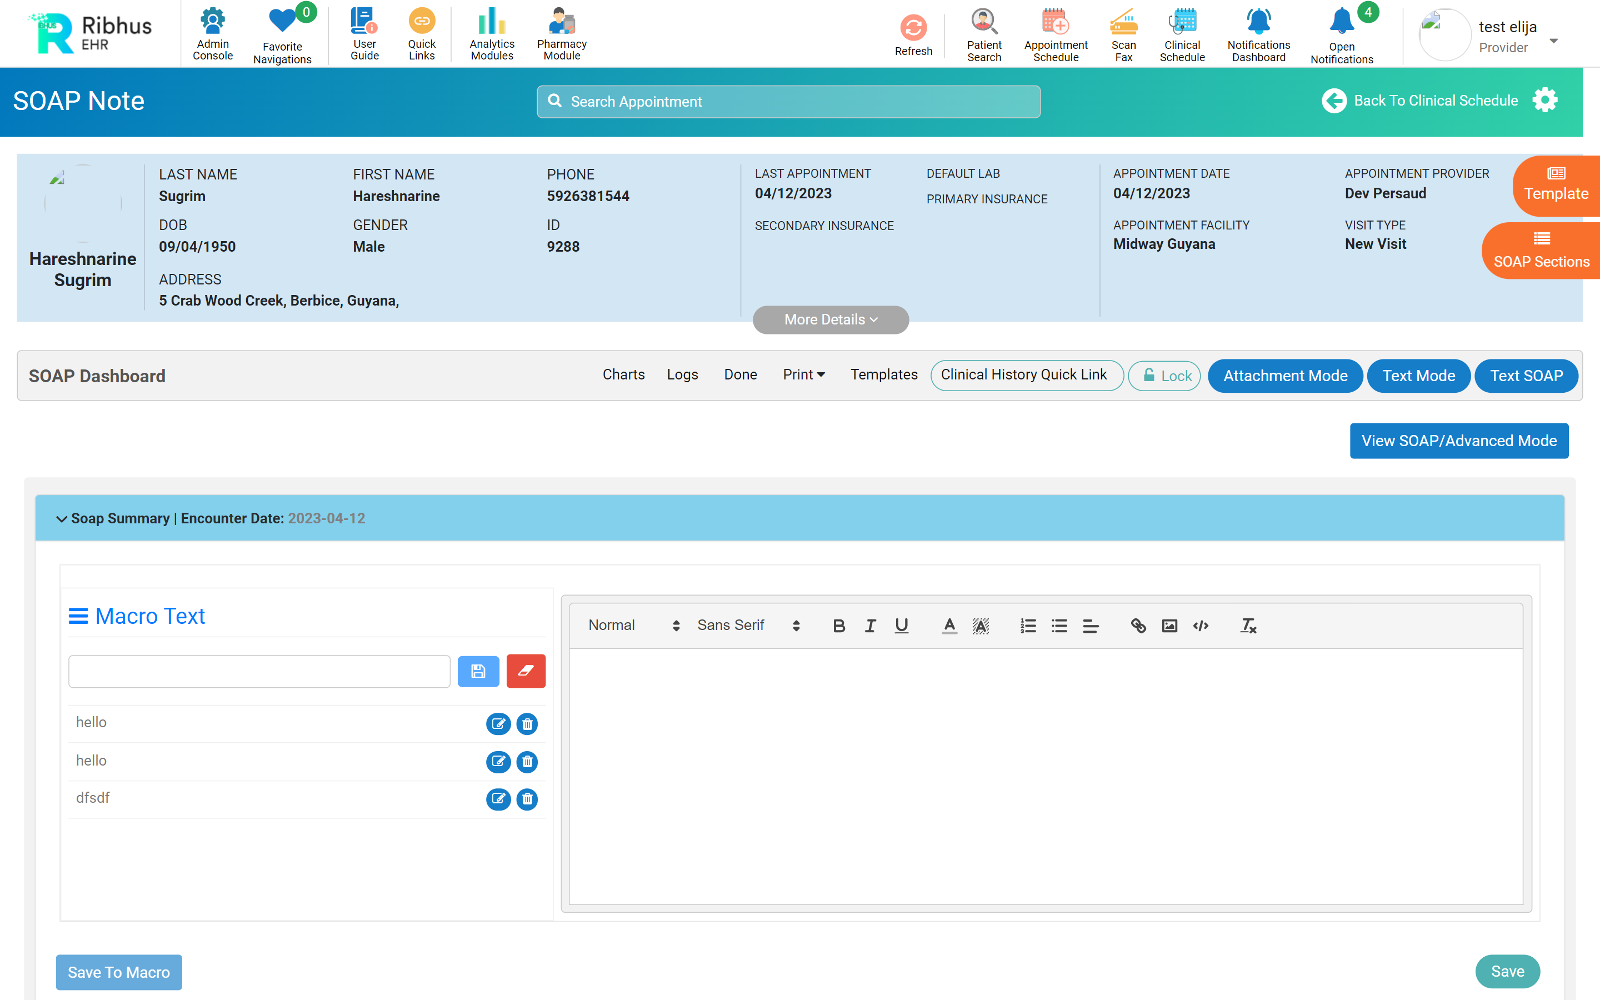1600x1000 pixels.
Task: Toggle underline formatting in editor
Action: (901, 625)
